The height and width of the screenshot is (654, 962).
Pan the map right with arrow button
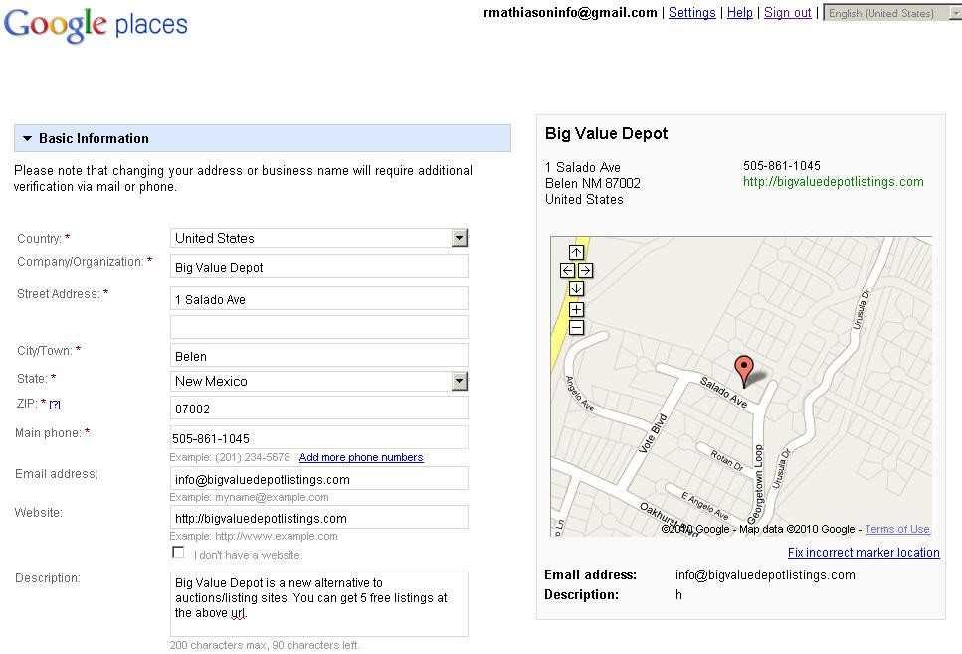(585, 270)
